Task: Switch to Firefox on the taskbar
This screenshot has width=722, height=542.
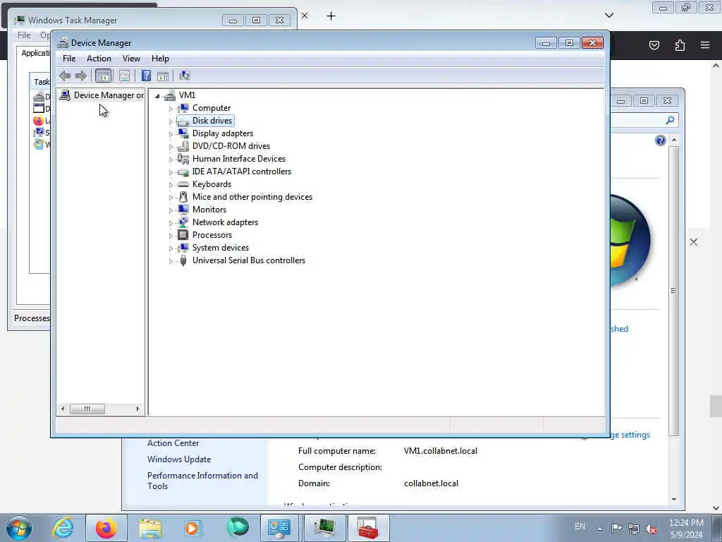Action: click(x=106, y=528)
